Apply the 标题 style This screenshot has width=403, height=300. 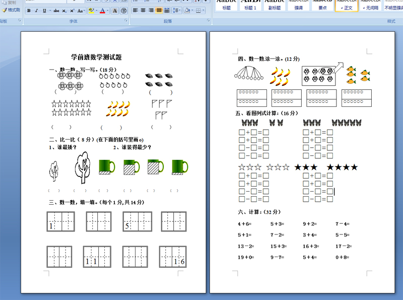click(226, 5)
